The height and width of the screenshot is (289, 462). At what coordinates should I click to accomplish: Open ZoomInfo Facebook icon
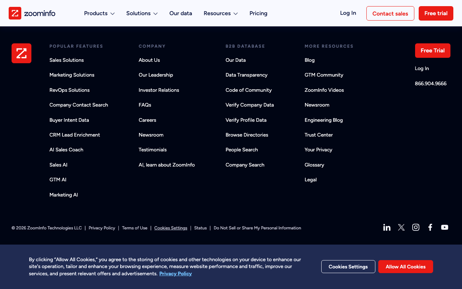click(430, 227)
